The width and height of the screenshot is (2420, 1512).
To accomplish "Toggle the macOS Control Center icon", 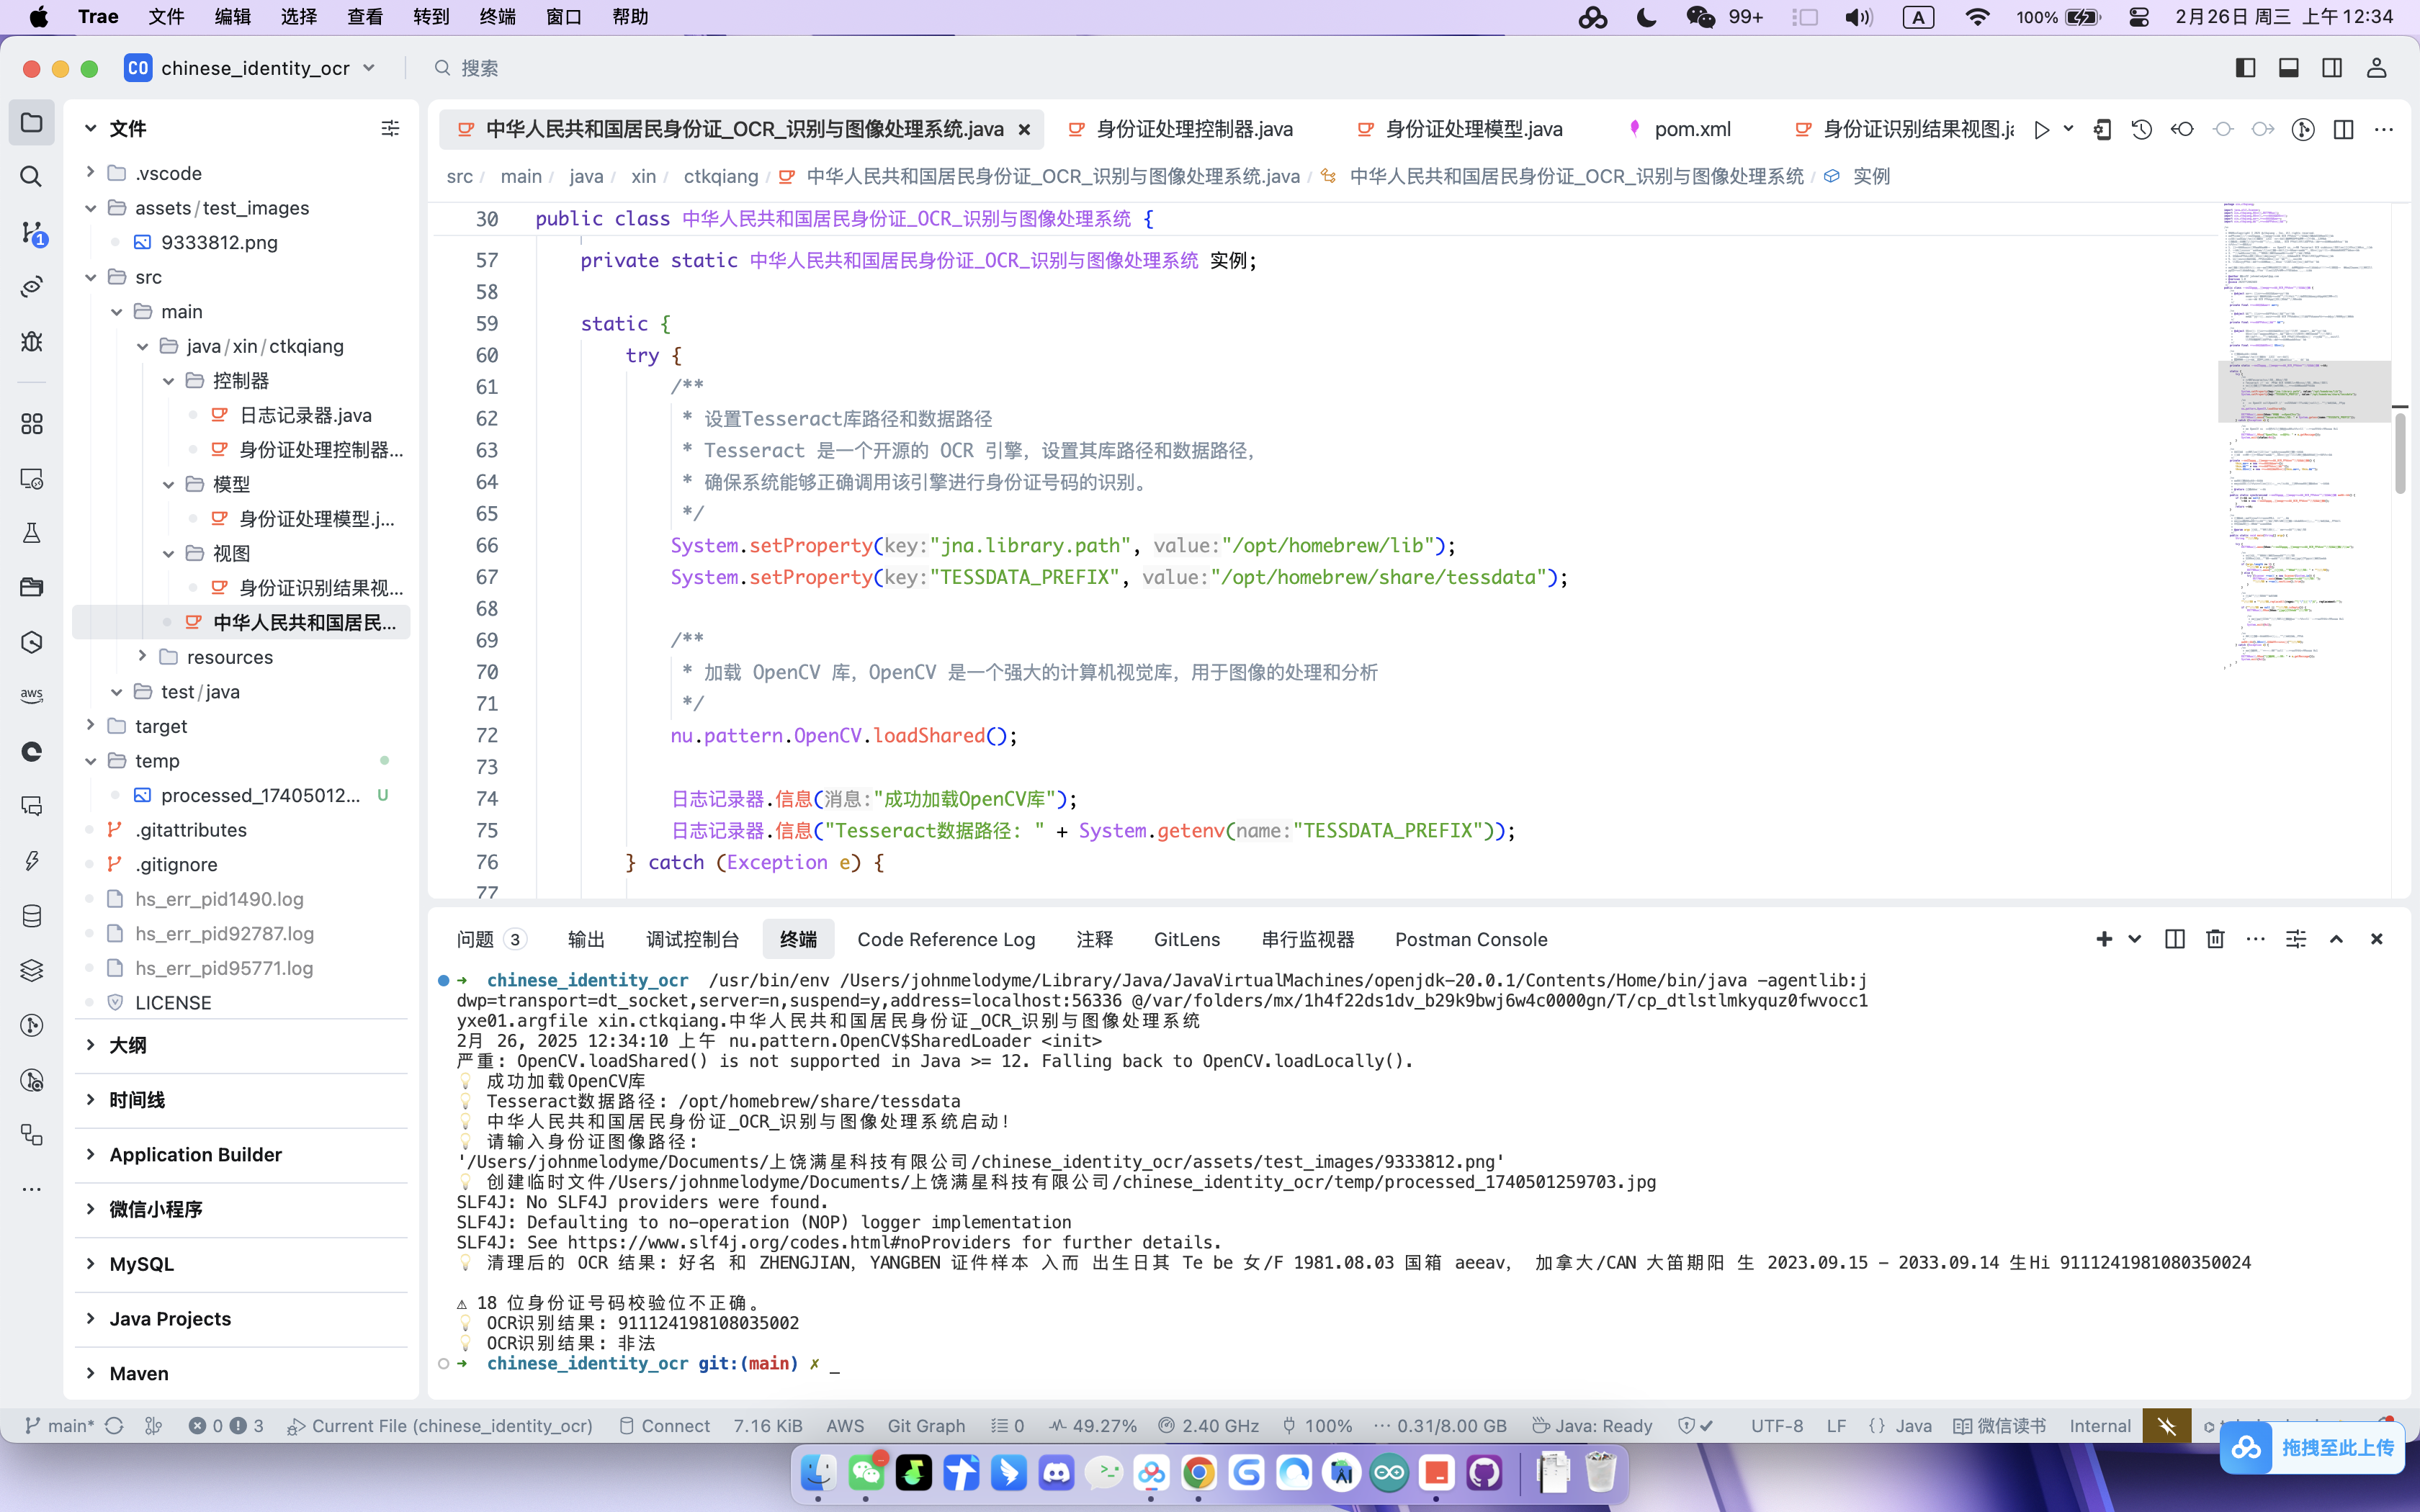I will pyautogui.click(x=2139, y=17).
